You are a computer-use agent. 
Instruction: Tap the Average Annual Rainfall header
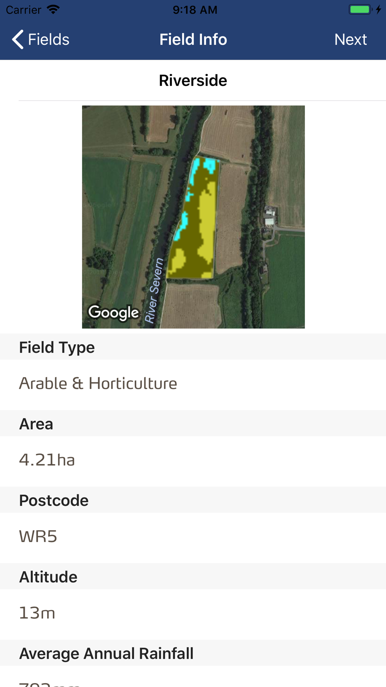click(193, 653)
